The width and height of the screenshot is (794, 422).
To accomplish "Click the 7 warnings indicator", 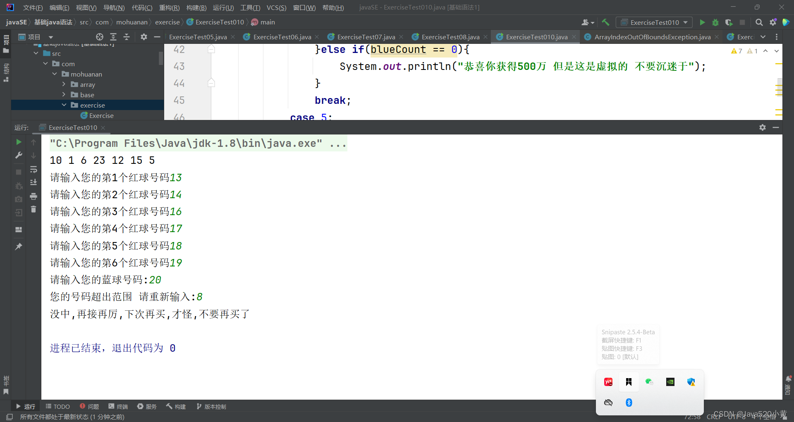I will coord(737,51).
